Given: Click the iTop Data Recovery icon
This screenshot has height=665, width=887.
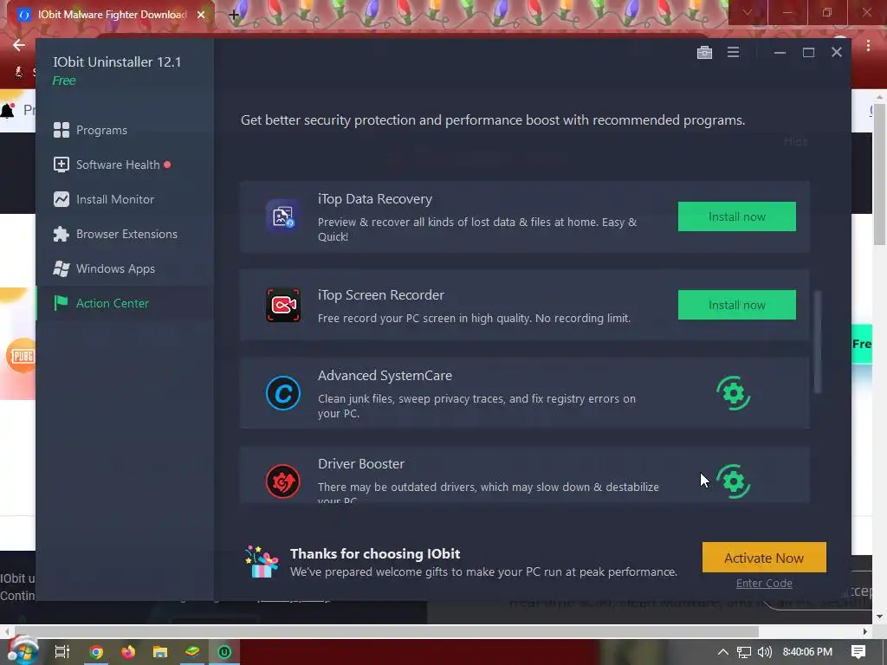Looking at the screenshot, I should coord(283,216).
